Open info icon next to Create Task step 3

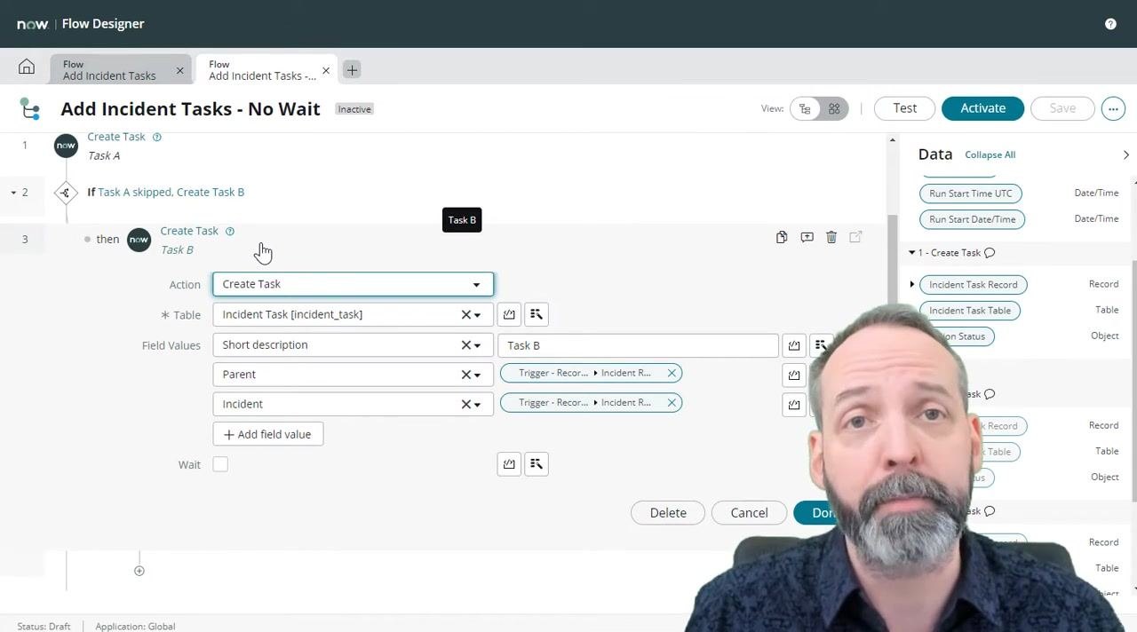click(x=230, y=231)
